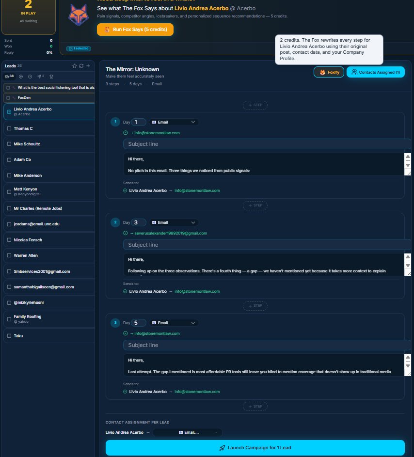This screenshot has height=457, width=414.
Task: Select the inbox tab showing 36 leads
Action: tap(9, 76)
